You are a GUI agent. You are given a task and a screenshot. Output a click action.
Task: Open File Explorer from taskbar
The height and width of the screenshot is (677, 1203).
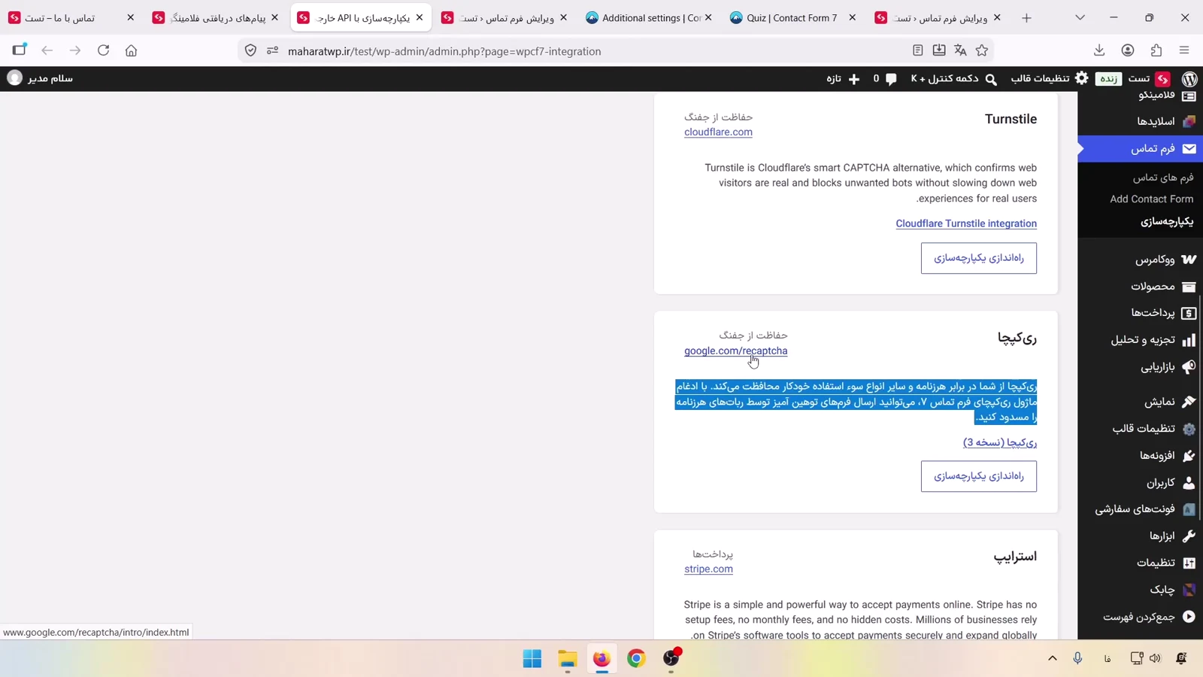coord(568,658)
